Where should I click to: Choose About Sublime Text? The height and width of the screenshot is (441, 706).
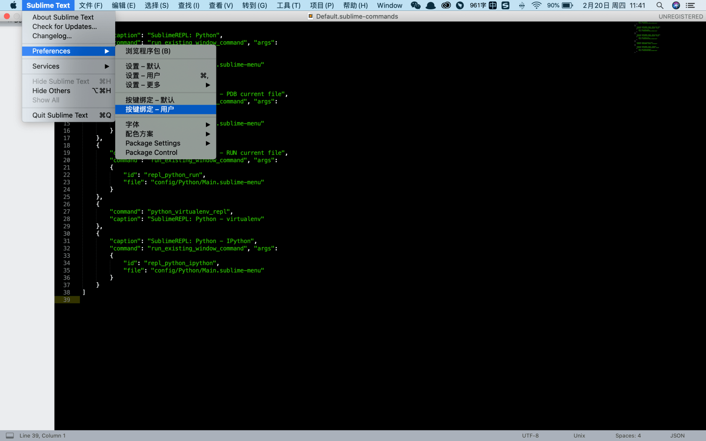68,17
